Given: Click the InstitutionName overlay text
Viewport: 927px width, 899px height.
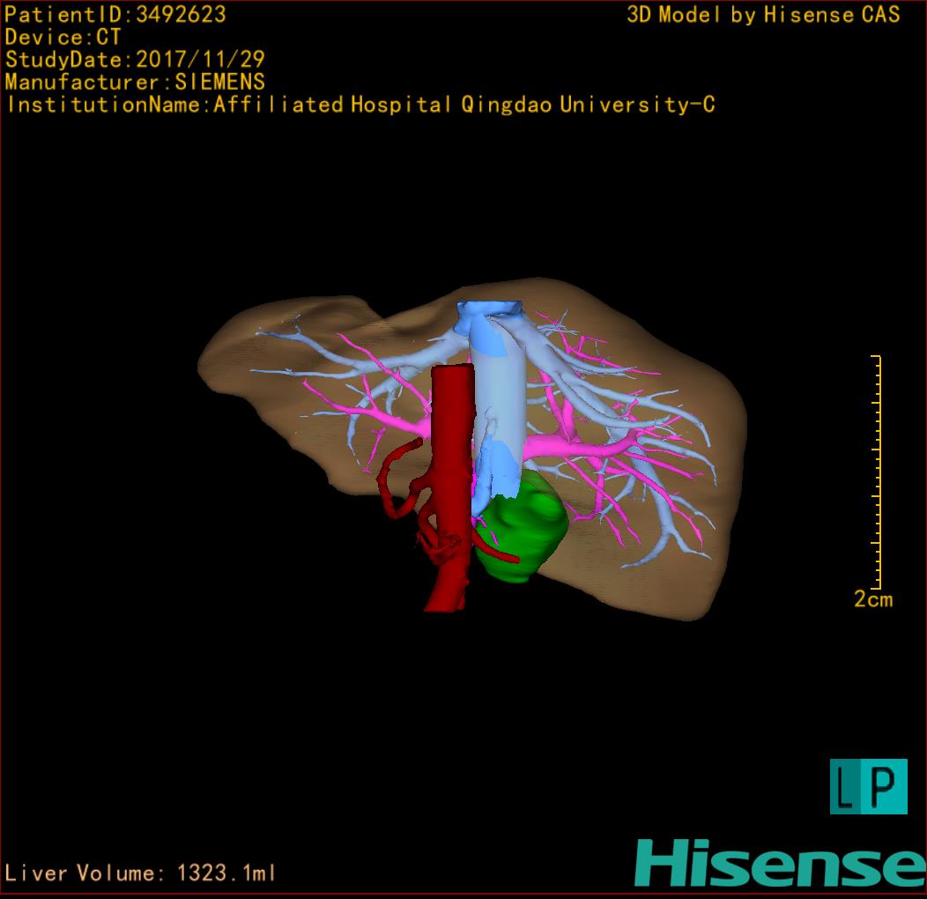Looking at the screenshot, I should pos(360,105).
